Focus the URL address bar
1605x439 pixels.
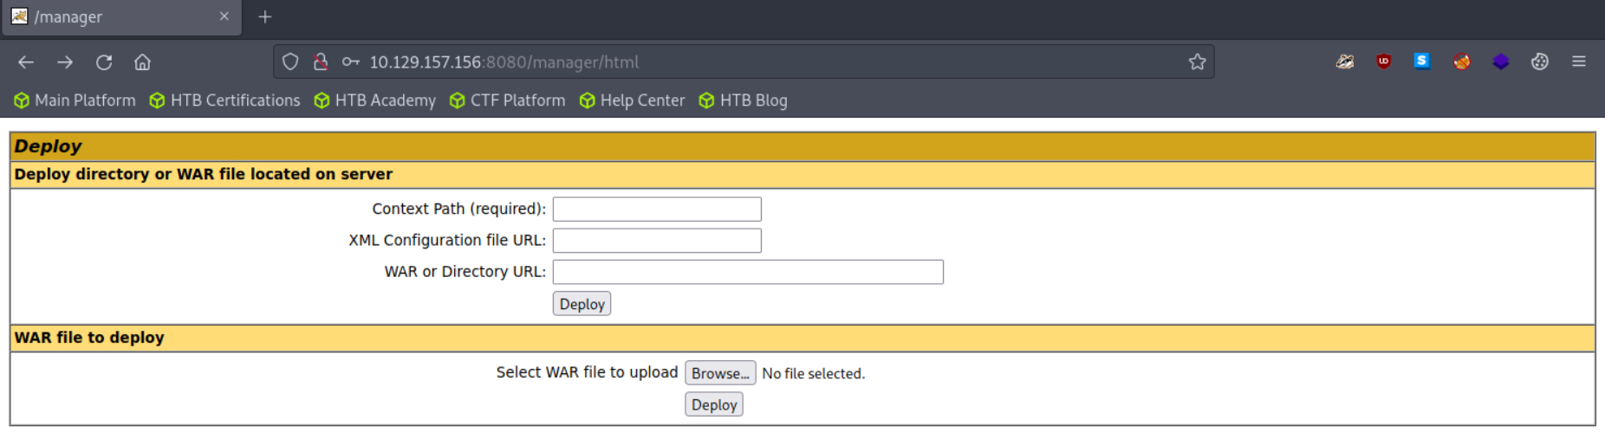[745, 62]
